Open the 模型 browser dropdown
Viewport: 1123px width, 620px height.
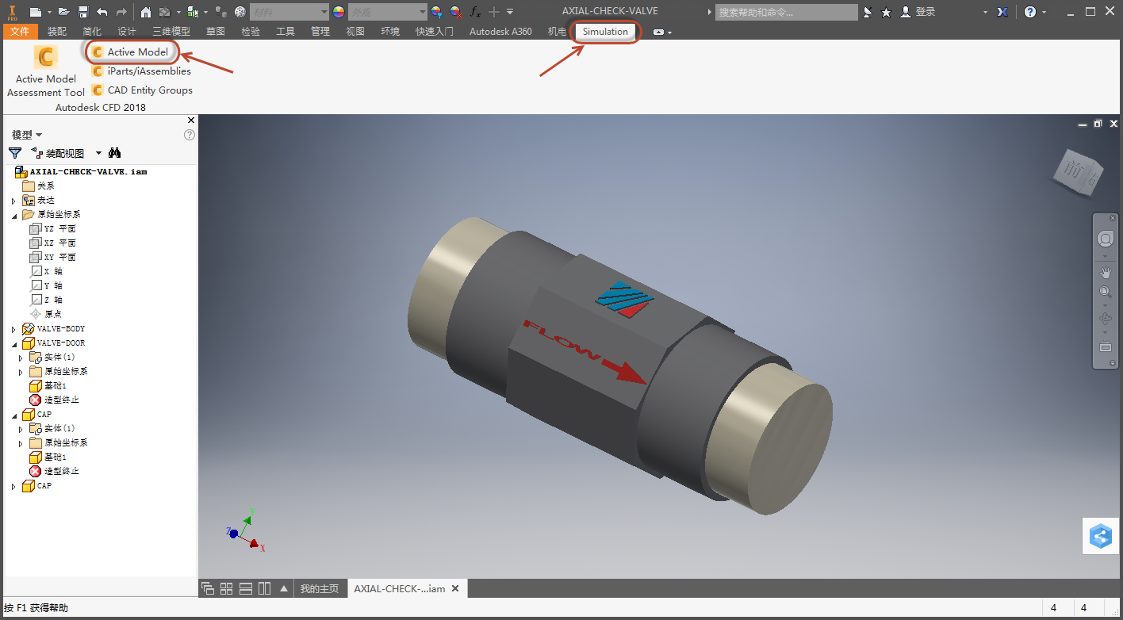27,135
